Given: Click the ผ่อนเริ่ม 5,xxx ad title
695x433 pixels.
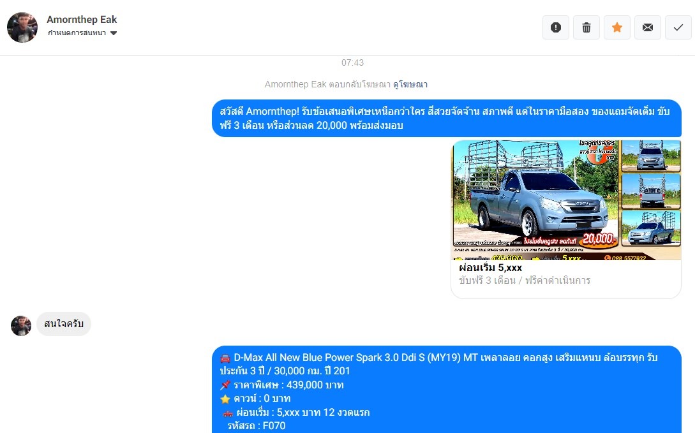Looking at the screenshot, I should 490,267.
